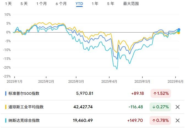Switch chart to 1 年 range
This screenshot has height=129, width=188.
[95, 4]
